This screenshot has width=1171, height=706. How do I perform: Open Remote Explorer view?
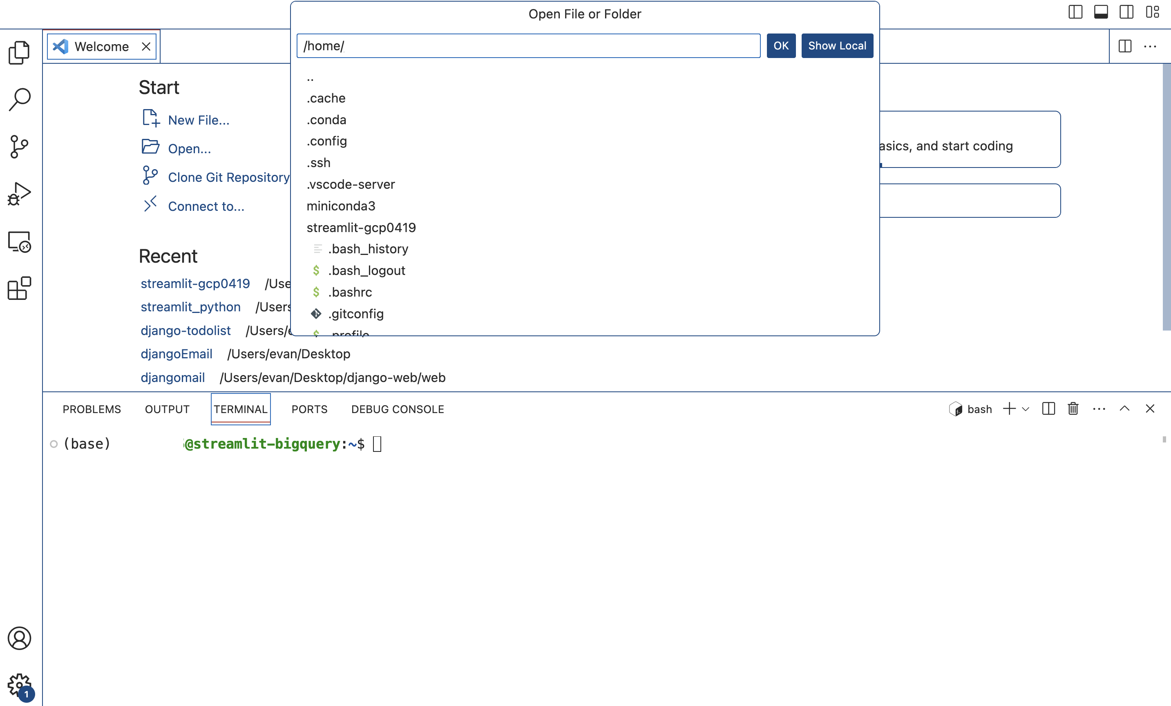[20, 241]
